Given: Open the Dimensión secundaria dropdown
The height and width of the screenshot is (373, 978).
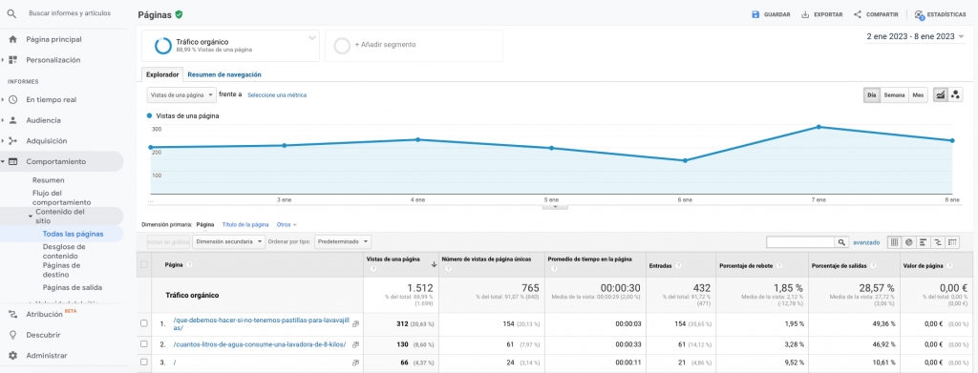Looking at the screenshot, I should 228,241.
